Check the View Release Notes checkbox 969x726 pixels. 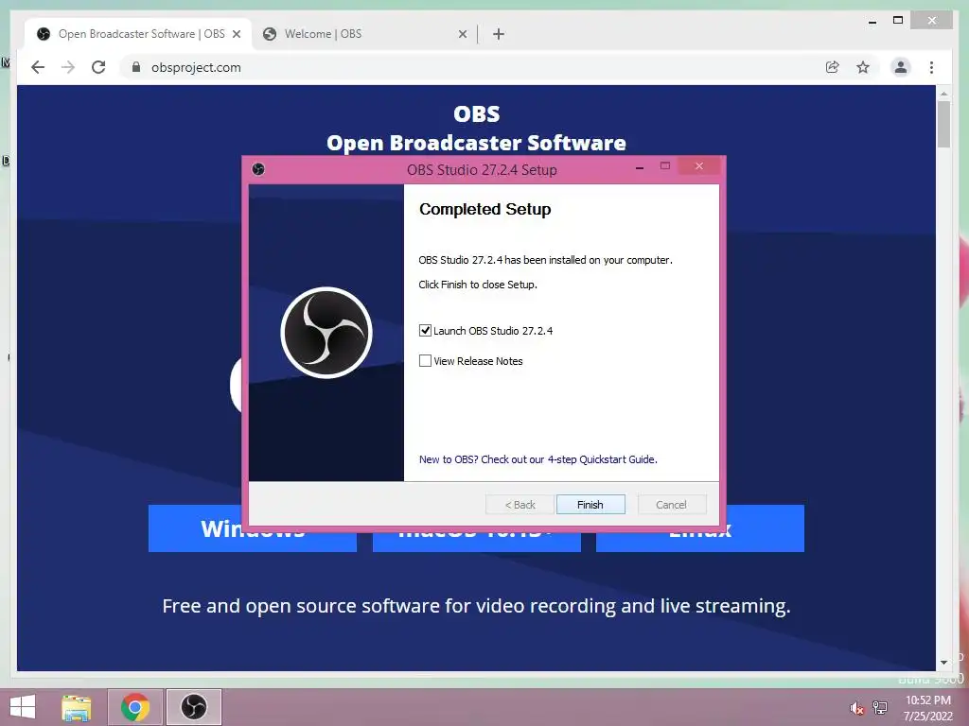pos(425,360)
